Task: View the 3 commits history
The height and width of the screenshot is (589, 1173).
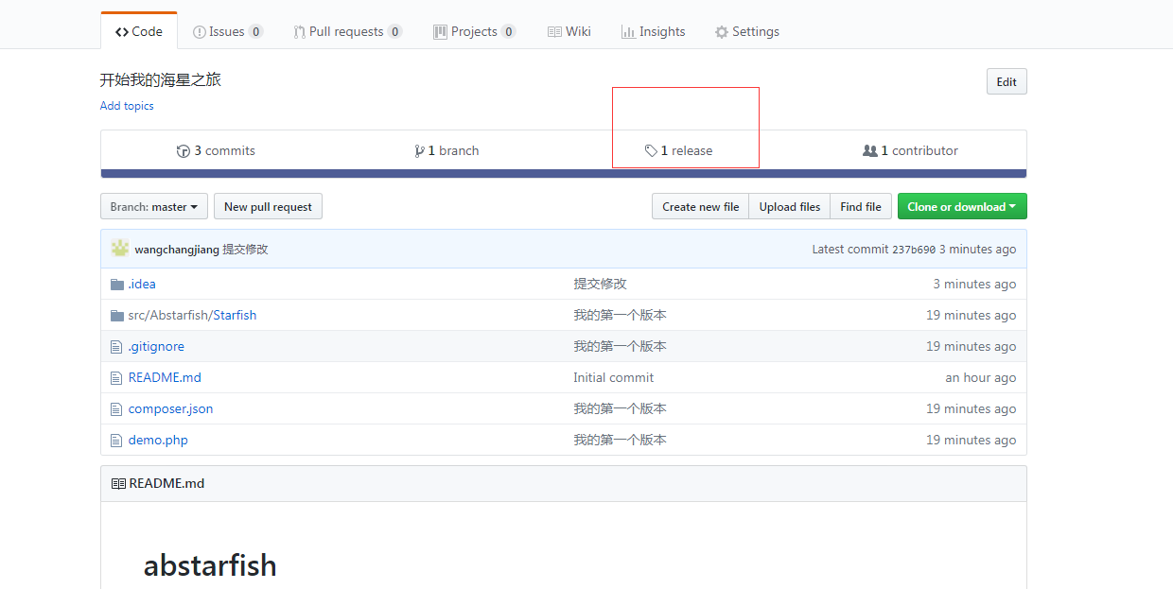Action: [x=216, y=150]
